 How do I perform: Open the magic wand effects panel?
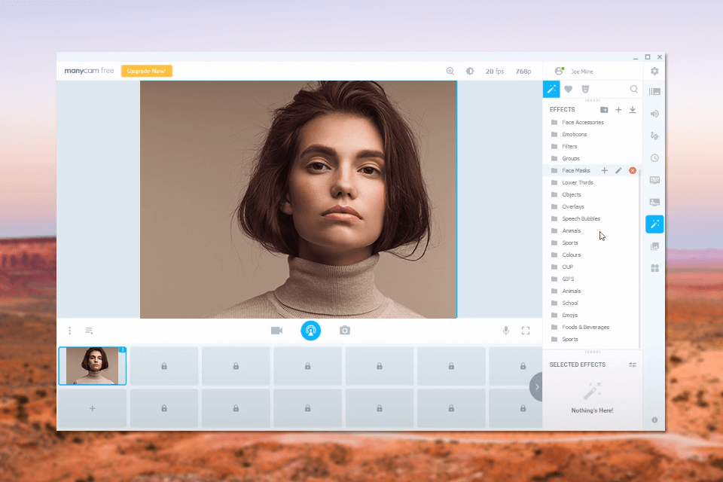click(654, 224)
